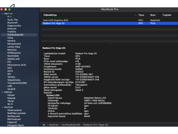Collapse the Hardver section chevron
Screen dimensions: 178x134
3,14
